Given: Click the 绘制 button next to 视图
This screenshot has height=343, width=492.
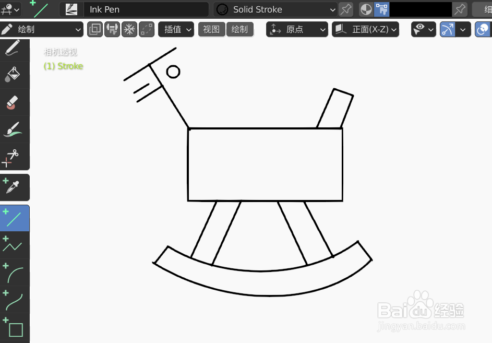Looking at the screenshot, I should click(x=240, y=29).
